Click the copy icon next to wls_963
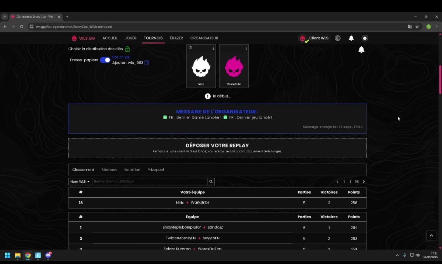The height and width of the screenshot is (264, 442). pyautogui.click(x=146, y=63)
